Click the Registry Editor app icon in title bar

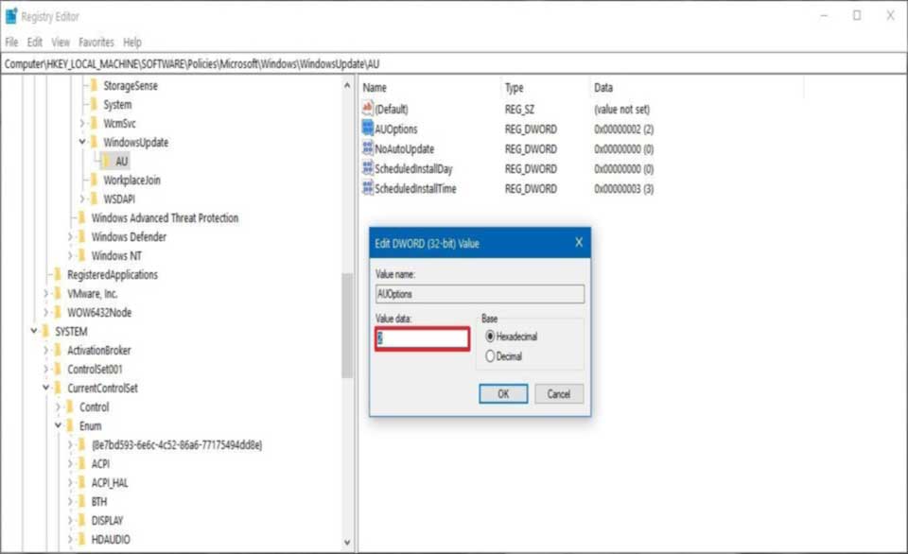point(11,16)
